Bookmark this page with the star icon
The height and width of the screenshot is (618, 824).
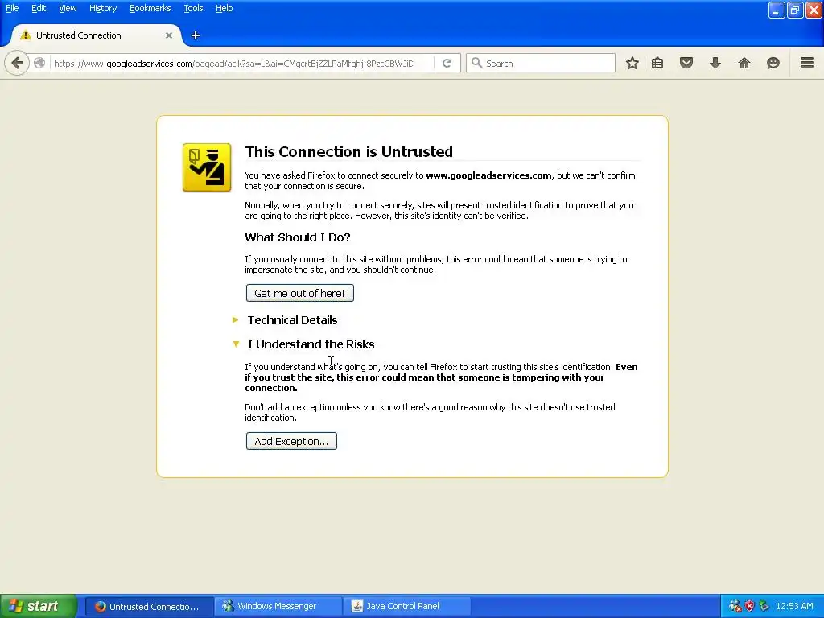click(x=632, y=63)
